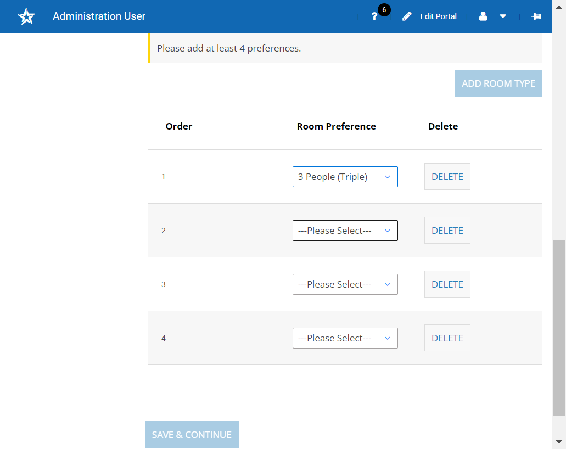
Task: Open the room preference dropdown for order 3
Action: click(345, 284)
